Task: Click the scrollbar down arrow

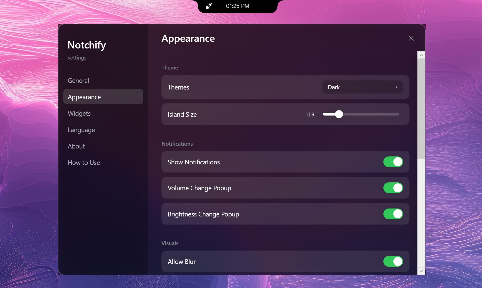Action: [x=421, y=271]
